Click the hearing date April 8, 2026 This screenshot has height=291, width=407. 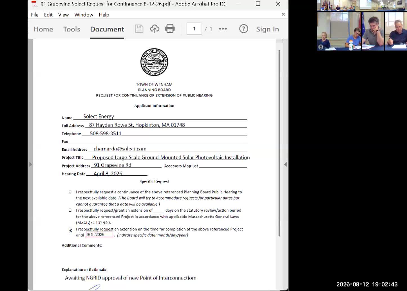(x=108, y=173)
